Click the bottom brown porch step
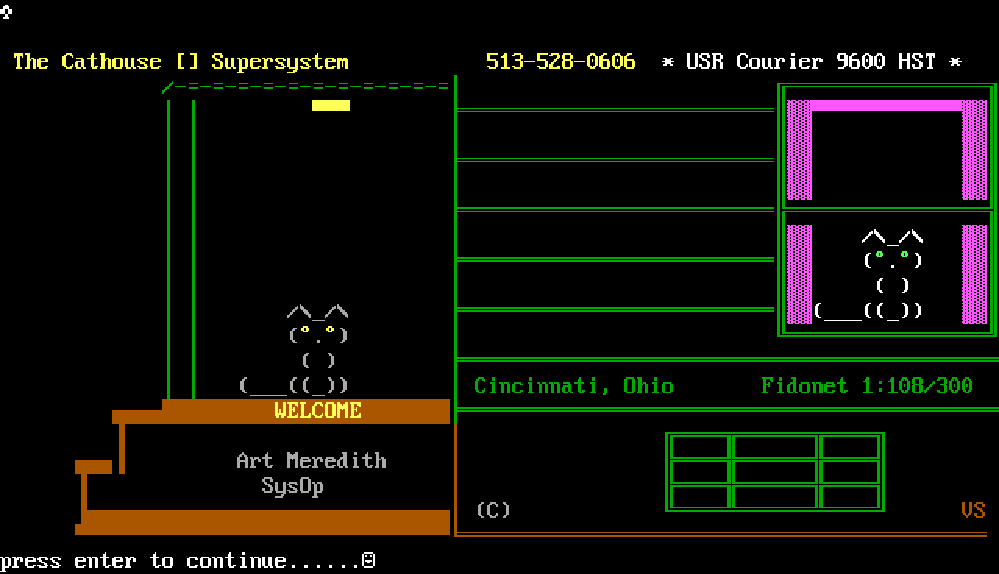Image resolution: width=999 pixels, height=574 pixels. pyautogui.click(x=265, y=522)
